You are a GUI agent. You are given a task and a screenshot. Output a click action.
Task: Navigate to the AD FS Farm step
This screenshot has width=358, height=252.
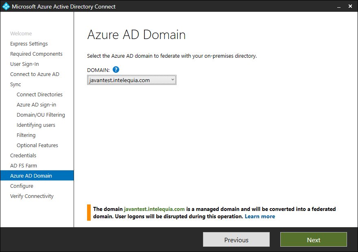coord(23,165)
